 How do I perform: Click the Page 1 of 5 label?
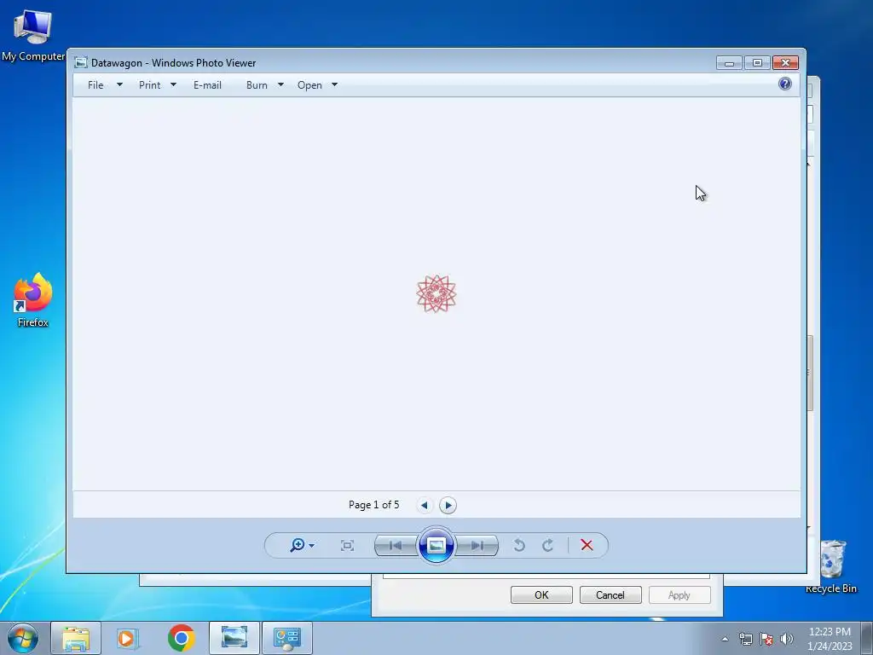pyautogui.click(x=373, y=505)
